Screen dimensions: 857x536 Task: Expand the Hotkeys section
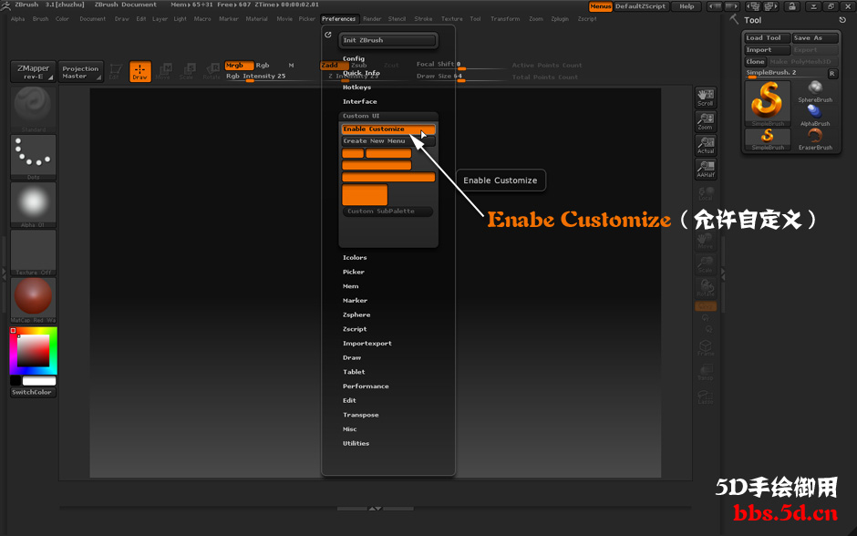point(356,87)
